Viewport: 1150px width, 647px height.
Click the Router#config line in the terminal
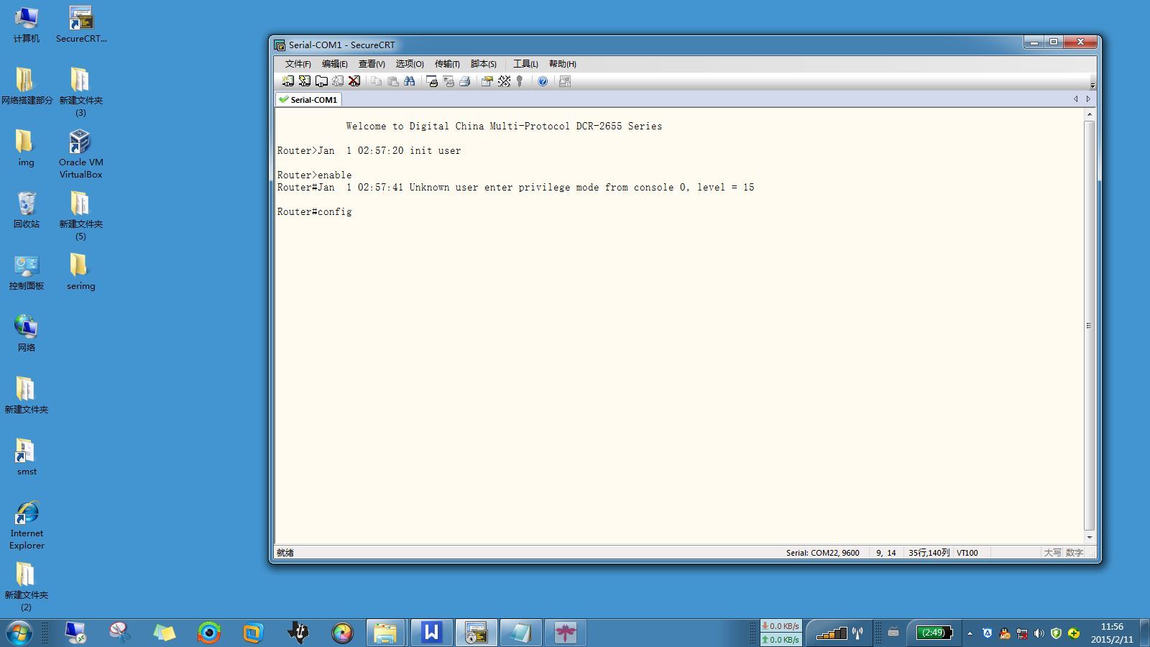pyautogui.click(x=315, y=212)
